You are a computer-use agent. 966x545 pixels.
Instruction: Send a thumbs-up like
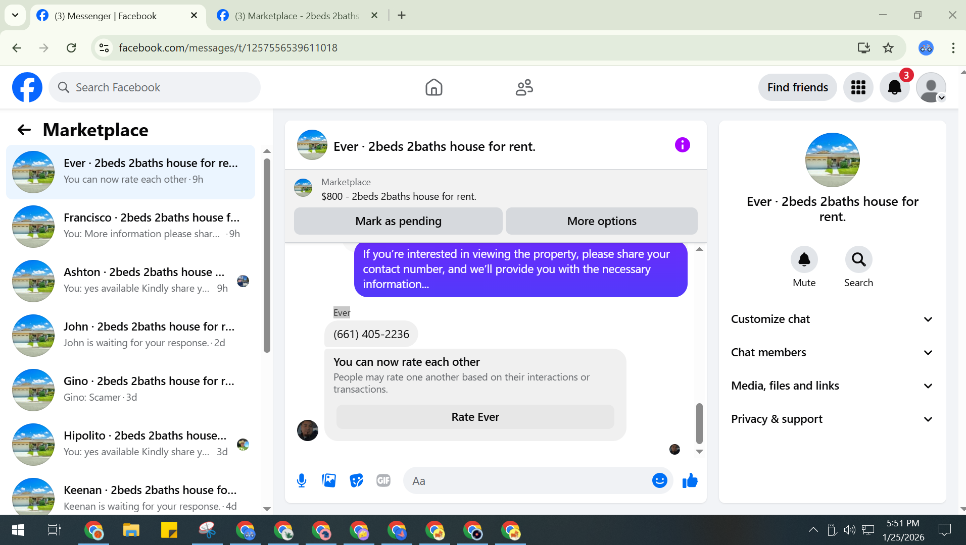click(x=690, y=481)
